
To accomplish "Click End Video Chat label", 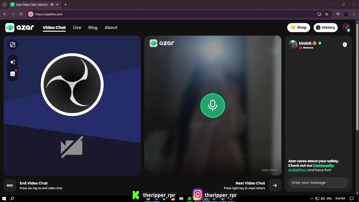I will coord(34,183).
